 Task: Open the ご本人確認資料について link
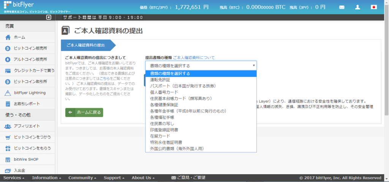click(x=194, y=58)
